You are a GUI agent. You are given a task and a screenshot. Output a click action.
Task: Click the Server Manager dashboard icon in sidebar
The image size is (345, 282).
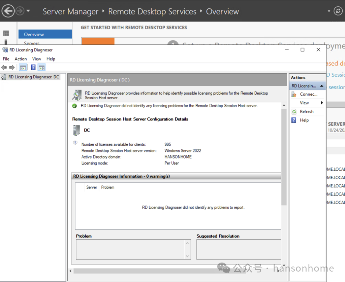[6, 33]
